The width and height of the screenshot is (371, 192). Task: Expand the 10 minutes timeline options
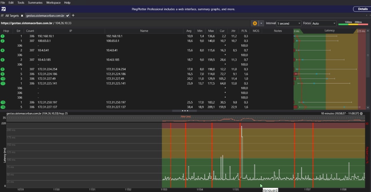(361, 113)
